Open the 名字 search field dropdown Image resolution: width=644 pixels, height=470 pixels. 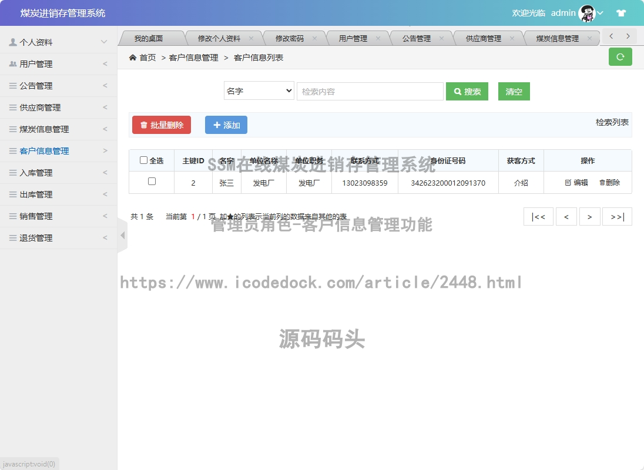click(259, 90)
